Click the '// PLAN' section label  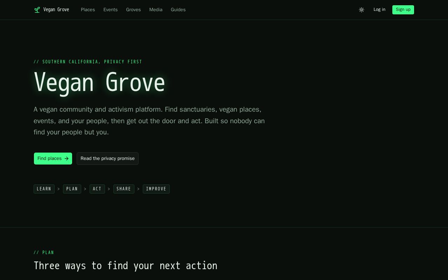click(44, 253)
